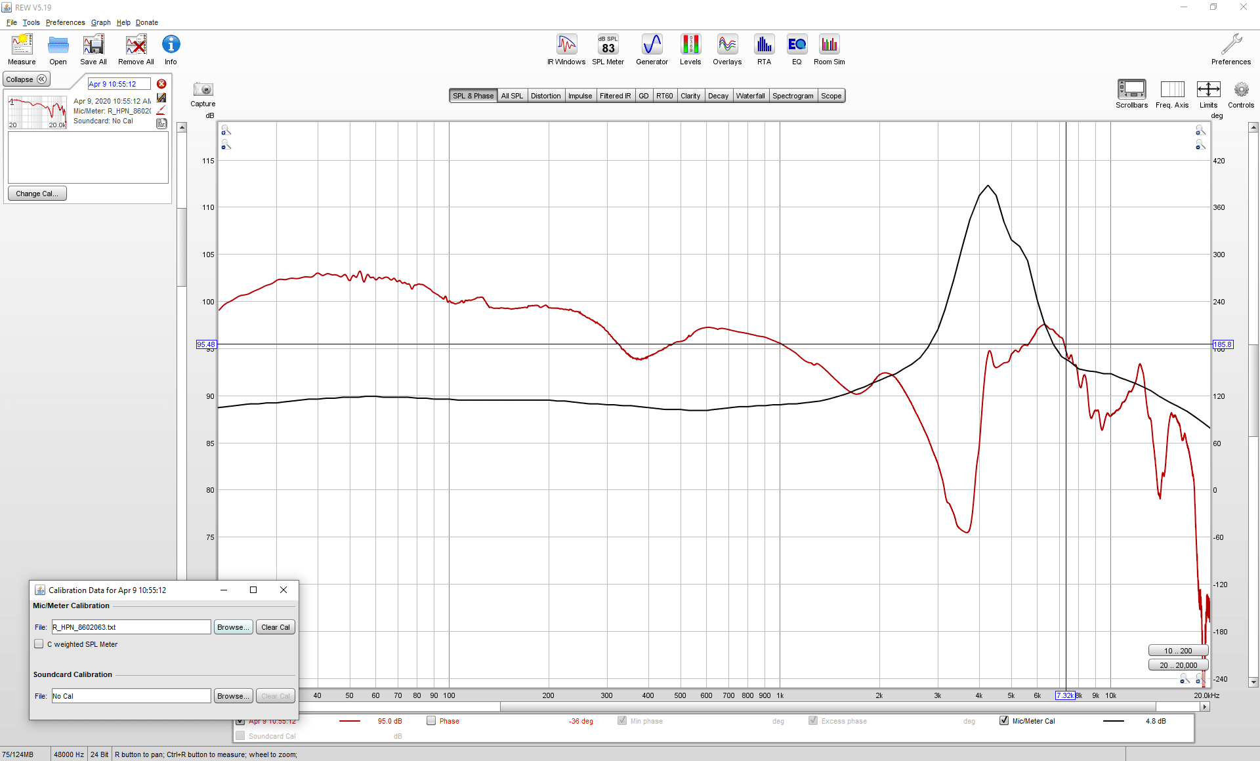Uncheck the Mic/Meter Cal trace
The height and width of the screenshot is (761, 1260).
(x=1004, y=721)
